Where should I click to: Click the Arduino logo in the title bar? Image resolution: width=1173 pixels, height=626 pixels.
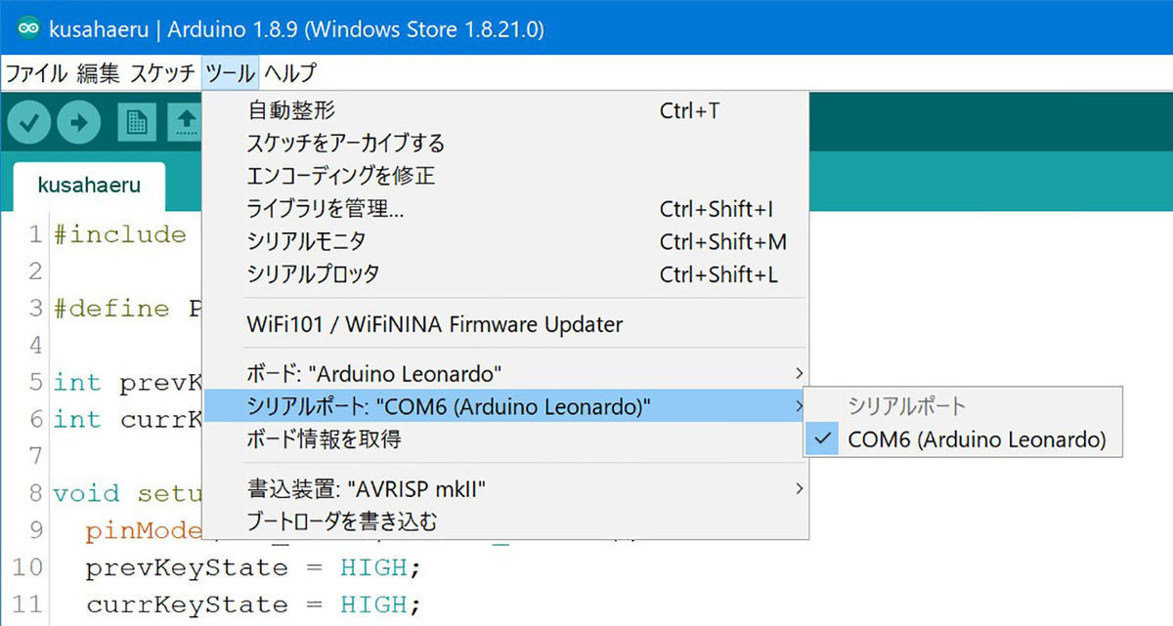click(x=29, y=28)
